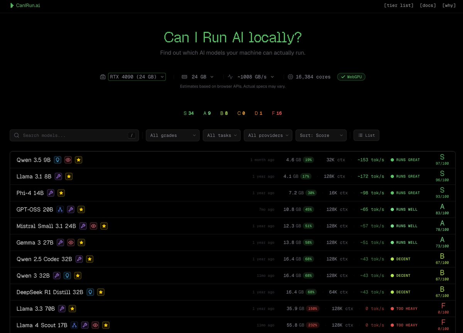463x333 pixels.
Task: Open the [tier list] nav item
Action: point(399,5)
